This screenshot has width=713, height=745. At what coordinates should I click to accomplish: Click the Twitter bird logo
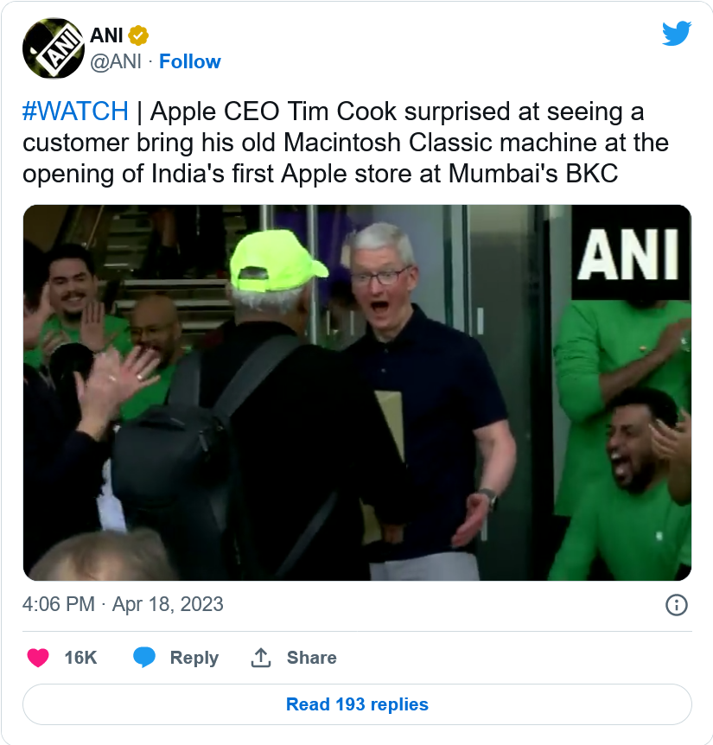tap(677, 33)
